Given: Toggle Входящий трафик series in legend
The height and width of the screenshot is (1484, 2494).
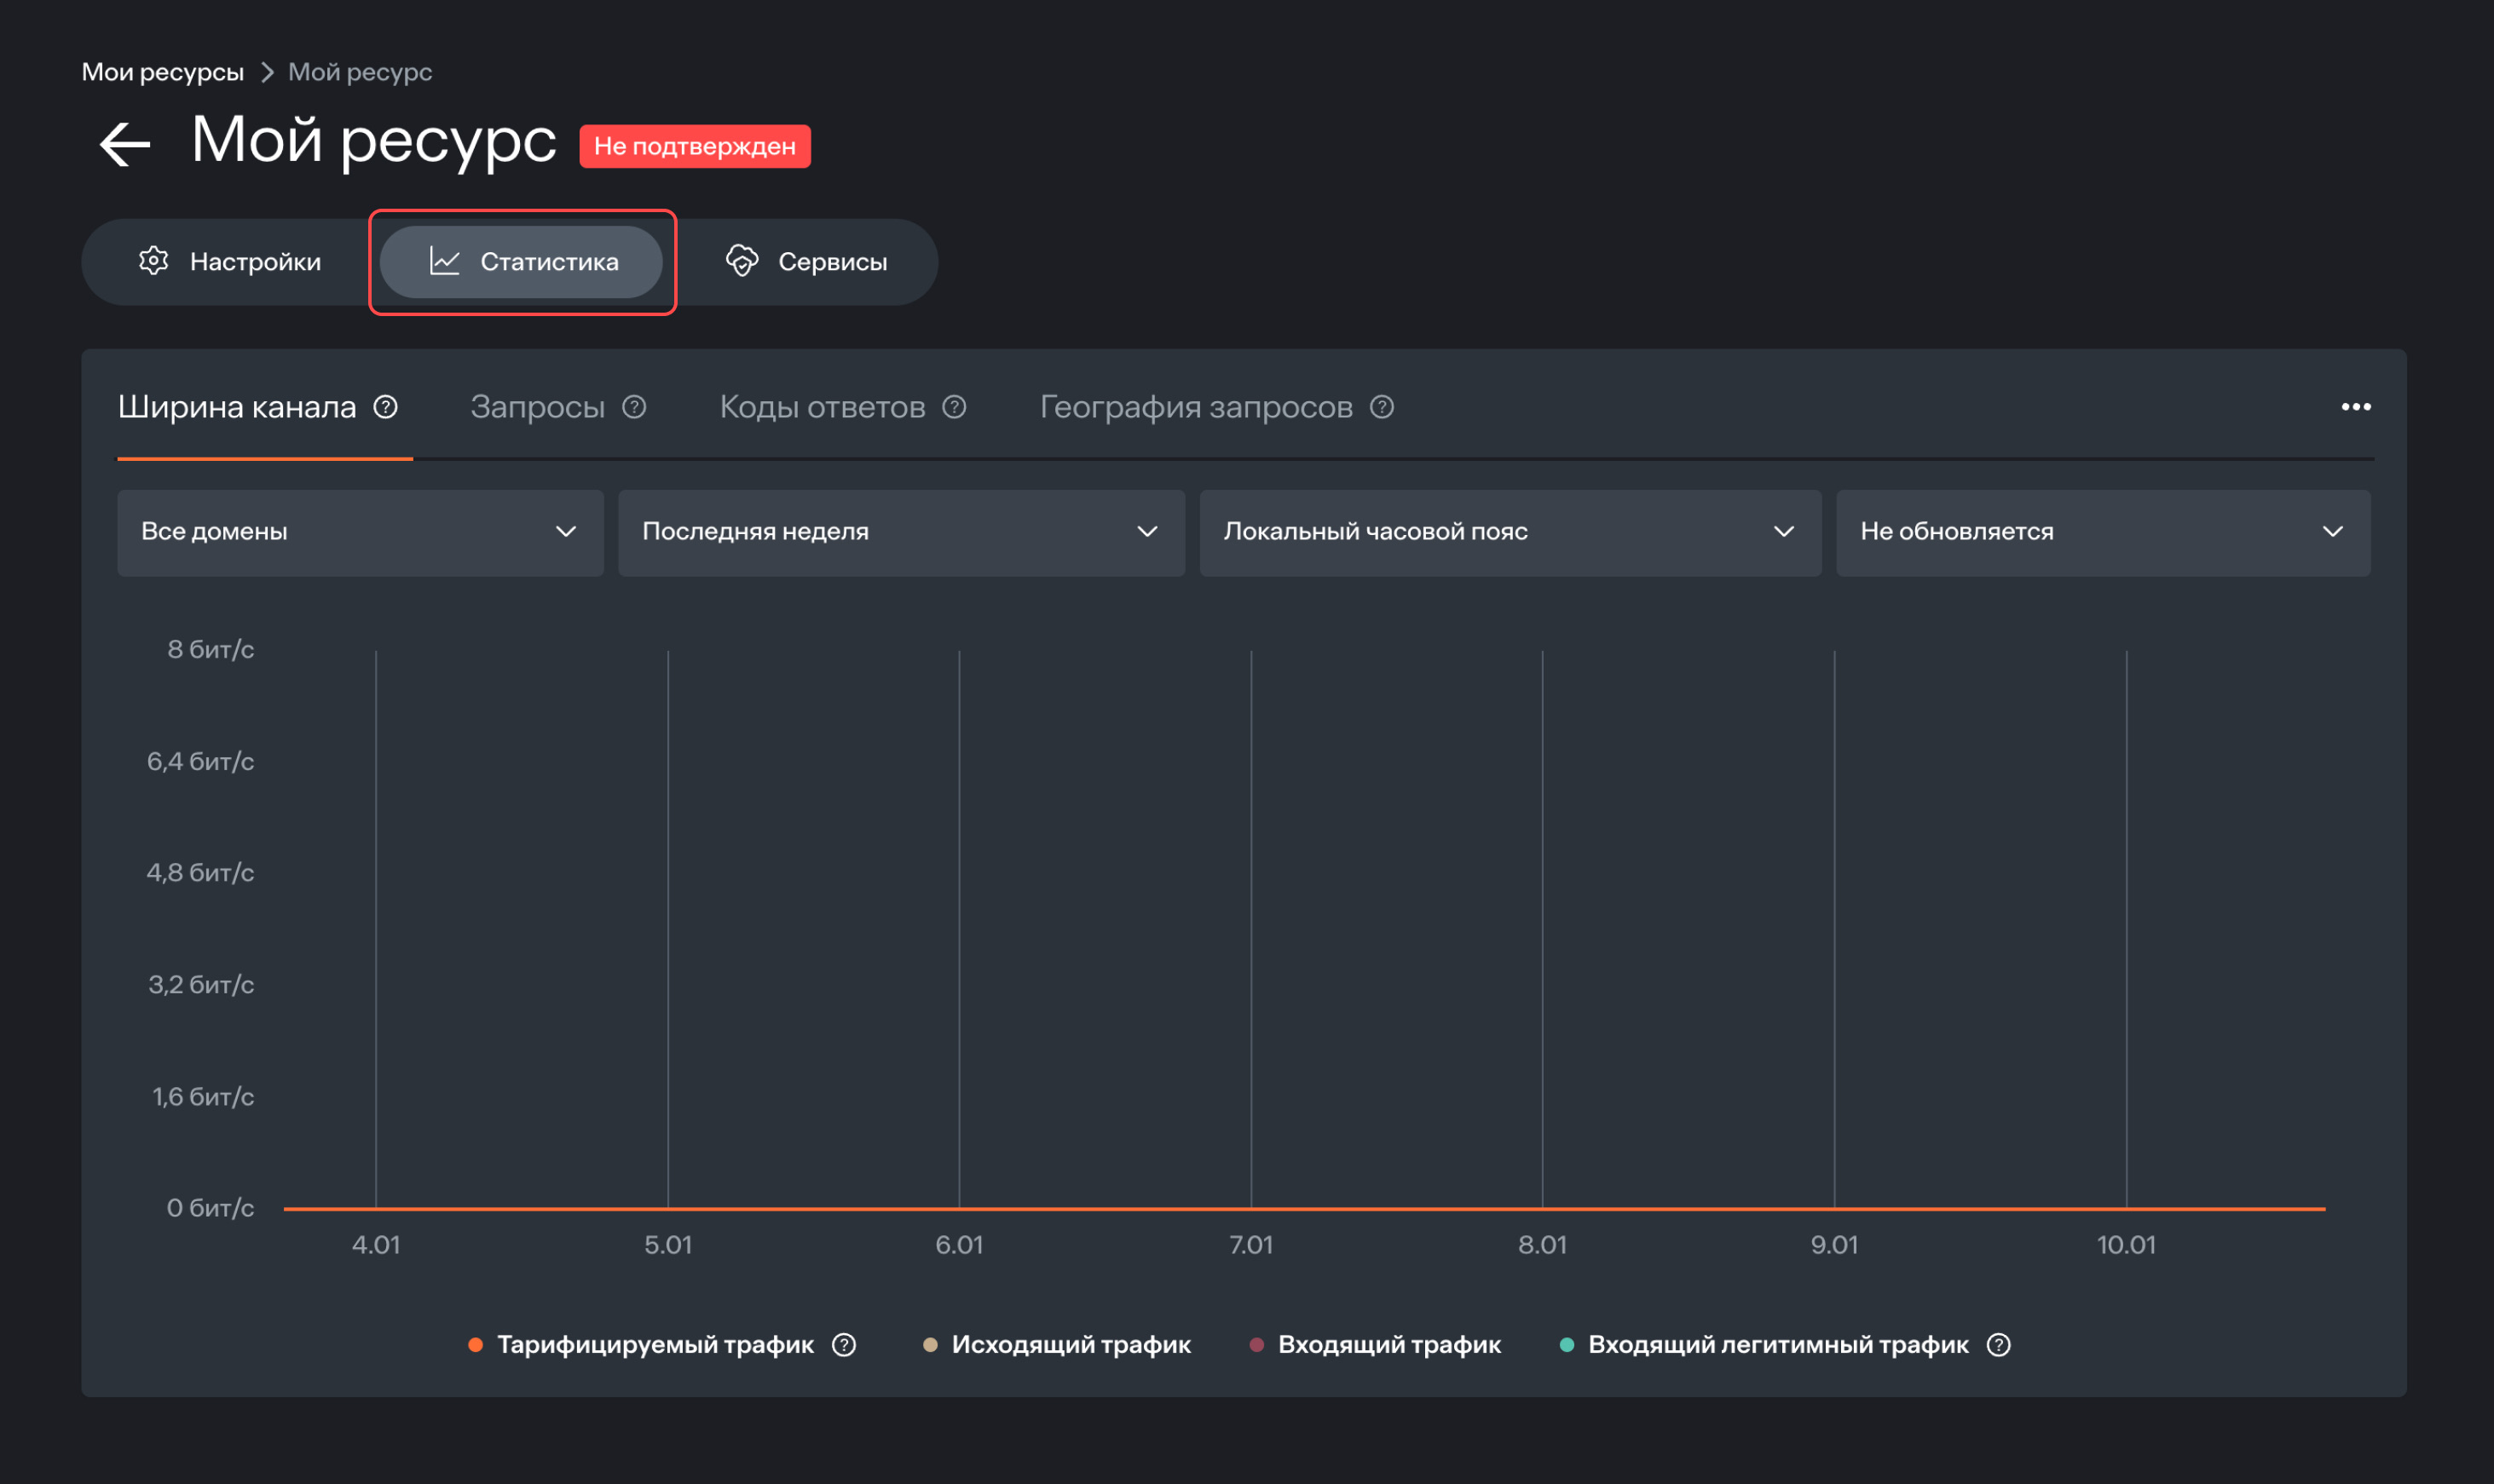Looking at the screenshot, I should point(1388,1345).
